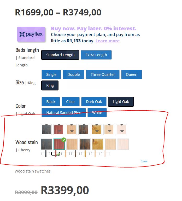Choose the Clear color option button
182x201 pixels.
pyautogui.click(x=71, y=102)
